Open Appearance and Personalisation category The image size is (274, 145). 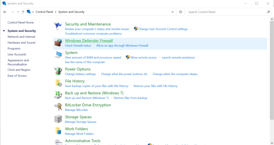click(18, 62)
